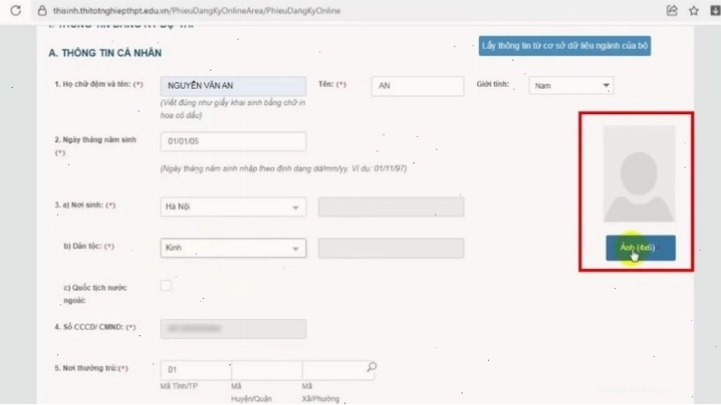721x405 pixels.
Task: Click the Họ chữ đệm và tên field
Action: [x=233, y=86]
